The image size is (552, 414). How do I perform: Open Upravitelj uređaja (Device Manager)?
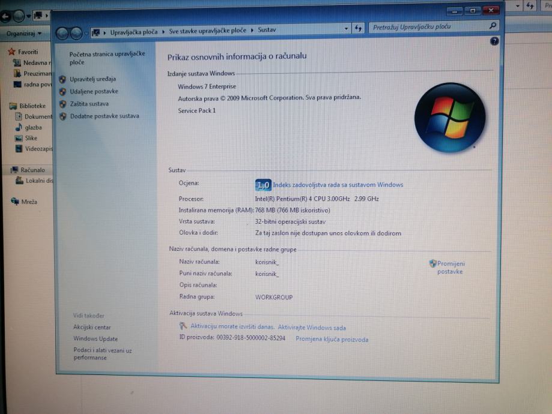coord(93,79)
